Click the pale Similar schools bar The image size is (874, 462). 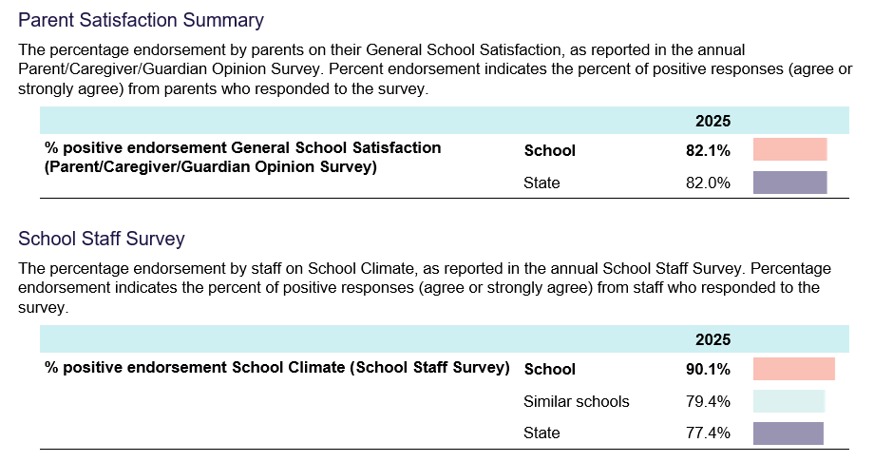pyautogui.click(x=788, y=401)
